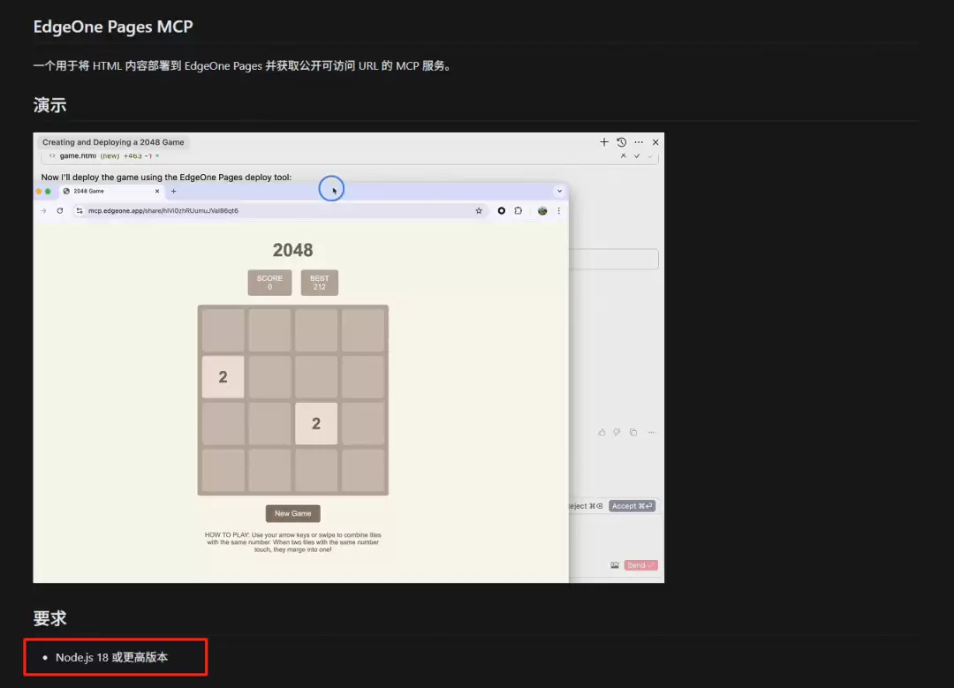
Task: Accept game.html change with the checkmark
Action: point(637,155)
